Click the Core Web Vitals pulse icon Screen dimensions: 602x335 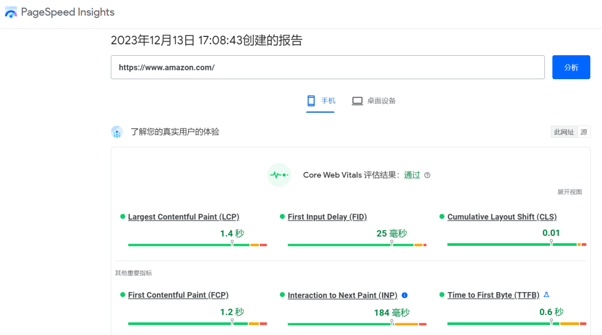(x=279, y=175)
